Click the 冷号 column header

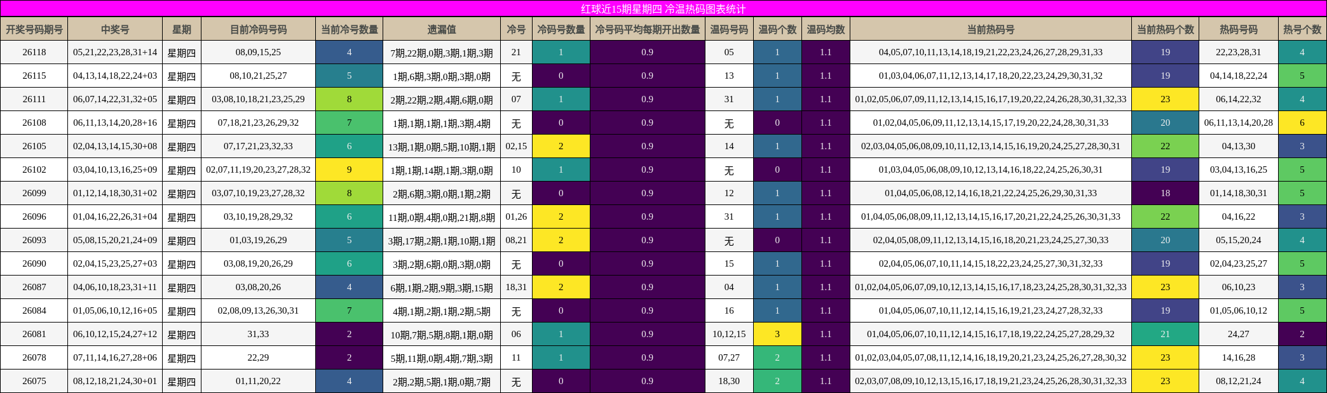click(x=516, y=29)
